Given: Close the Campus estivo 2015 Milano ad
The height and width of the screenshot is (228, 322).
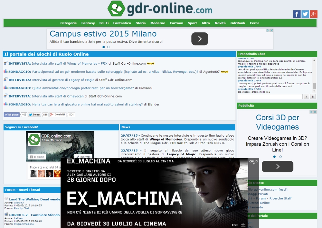Looking at the screenshot, I should (272, 30).
